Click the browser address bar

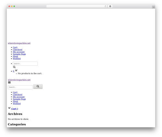[77, 6]
